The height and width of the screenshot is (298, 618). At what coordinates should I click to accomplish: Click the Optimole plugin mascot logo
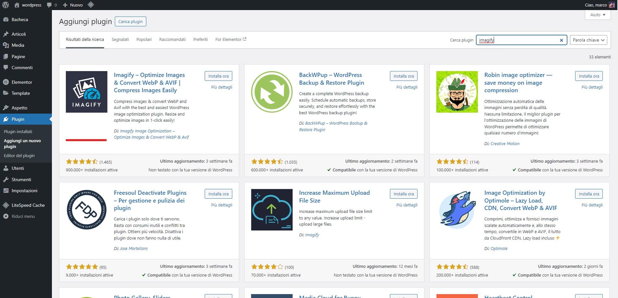(457, 210)
